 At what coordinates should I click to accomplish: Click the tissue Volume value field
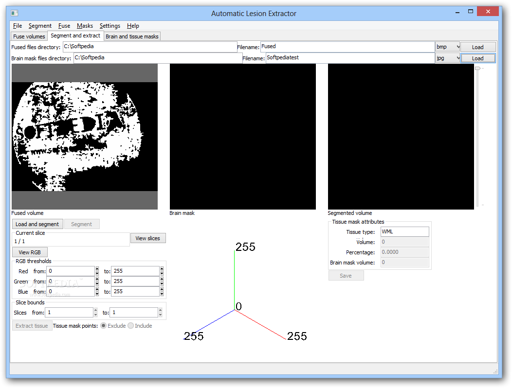(404, 242)
